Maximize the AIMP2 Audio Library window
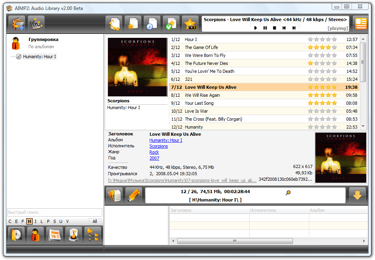This screenshot has width=375, height=260. point(347,6)
